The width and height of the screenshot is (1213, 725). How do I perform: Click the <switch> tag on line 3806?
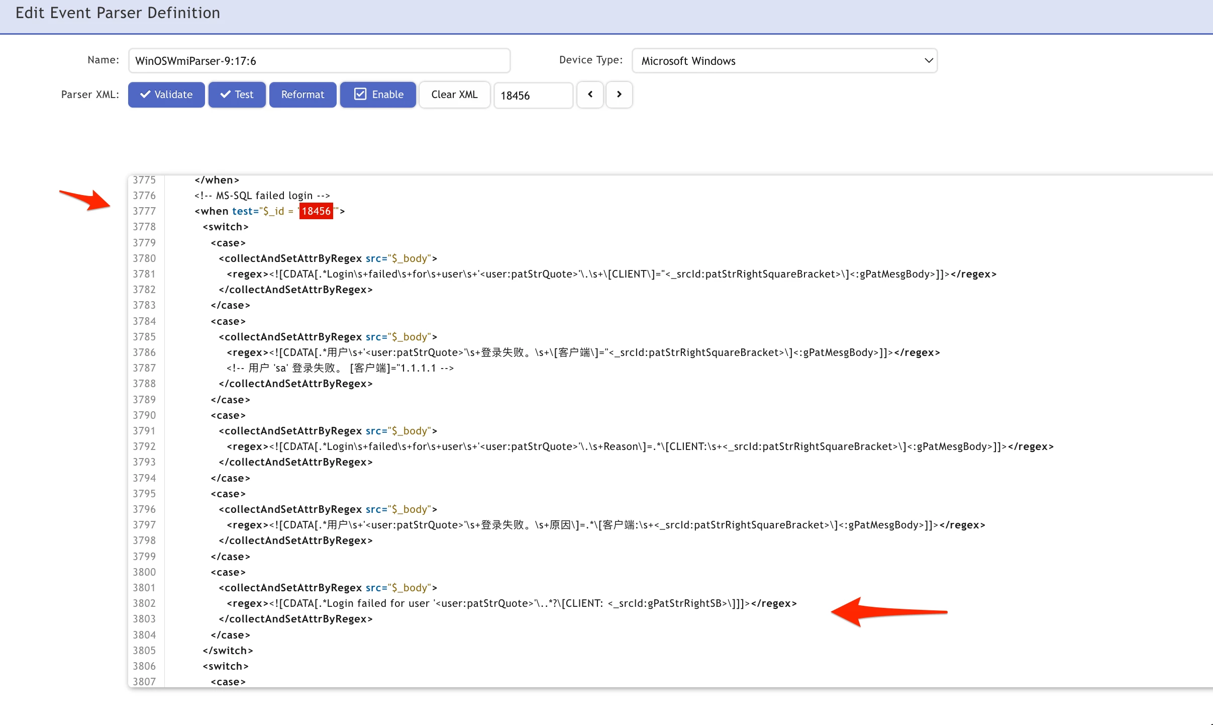226,666
